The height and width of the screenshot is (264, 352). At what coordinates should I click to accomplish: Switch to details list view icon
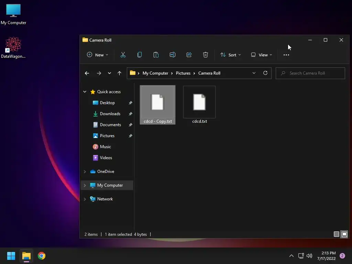pos(336,234)
